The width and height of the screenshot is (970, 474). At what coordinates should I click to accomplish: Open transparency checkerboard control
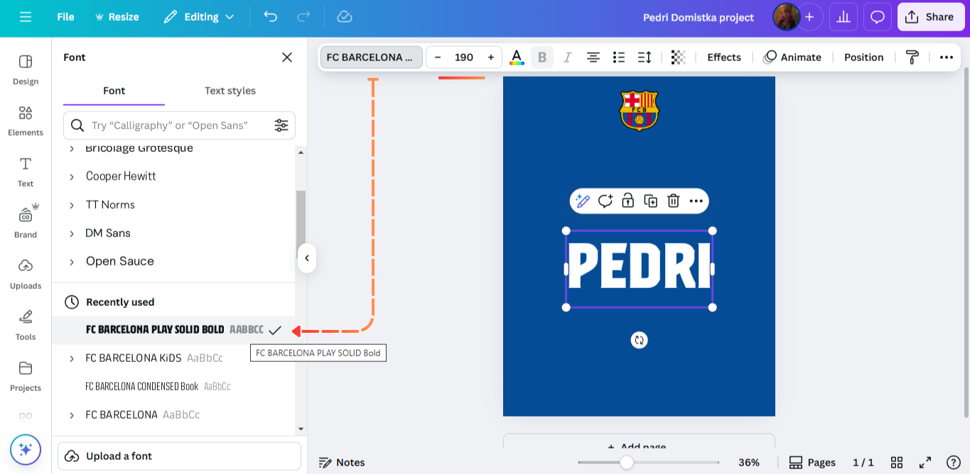tap(679, 57)
